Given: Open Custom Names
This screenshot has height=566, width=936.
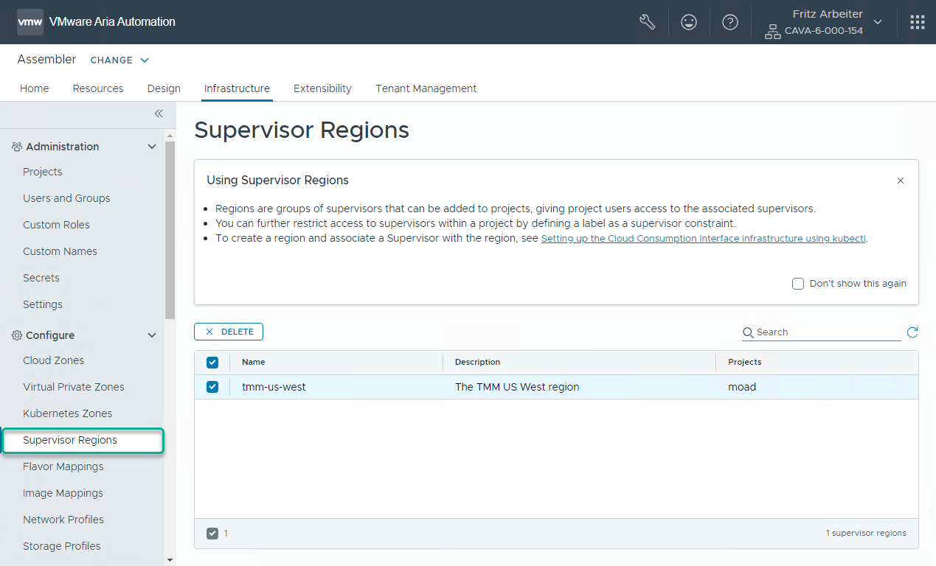Looking at the screenshot, I should tap(60, 251).
